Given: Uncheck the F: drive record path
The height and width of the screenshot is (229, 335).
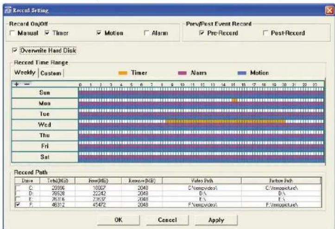Looking at the screenshot, I should coord(18,204).
